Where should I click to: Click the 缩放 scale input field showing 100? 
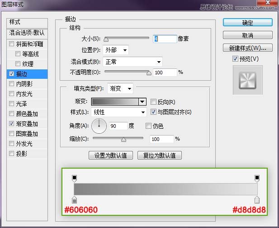pyautogui.click(x=161, y=139)
